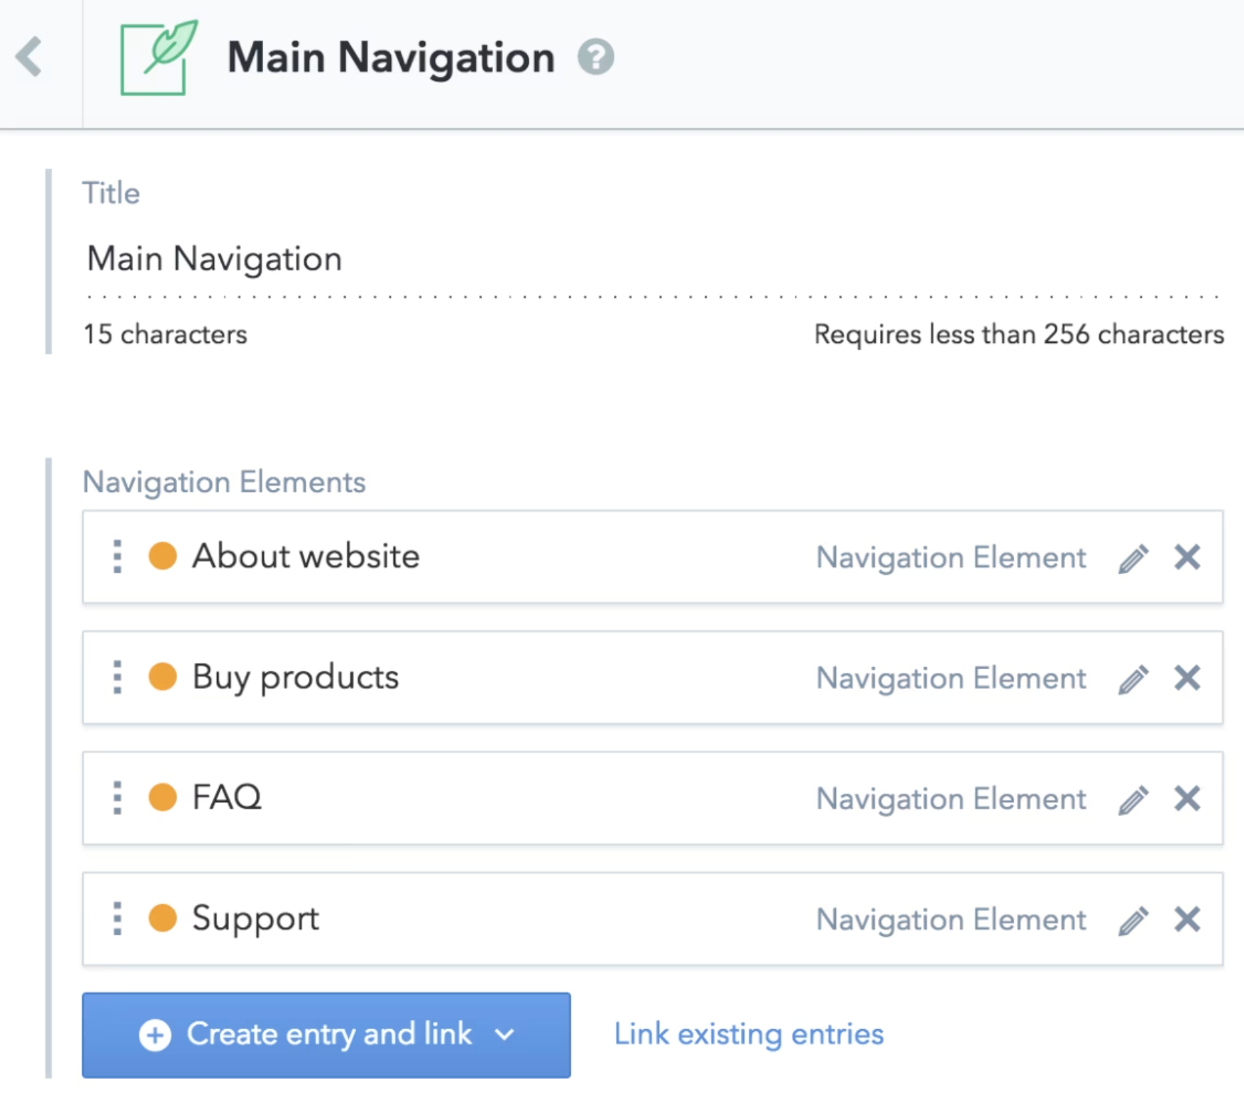Screen dimensions: 1244x1104
Task: Expand Create entry and link dropdown arrow
Action: click(505, 1034)
